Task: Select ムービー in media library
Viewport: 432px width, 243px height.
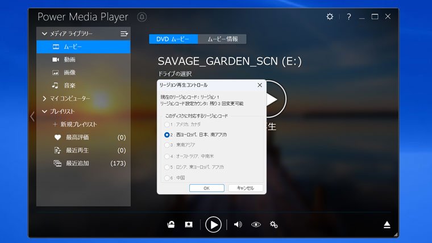Action: [x=84, y=47]
